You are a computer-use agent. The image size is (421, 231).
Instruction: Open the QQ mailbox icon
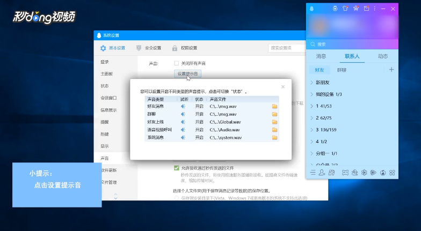366,9
